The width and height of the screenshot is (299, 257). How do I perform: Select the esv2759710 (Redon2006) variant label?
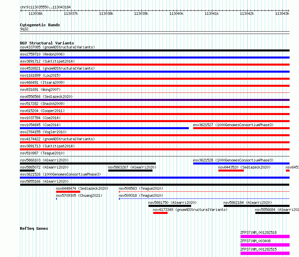(x=42, y=54)
